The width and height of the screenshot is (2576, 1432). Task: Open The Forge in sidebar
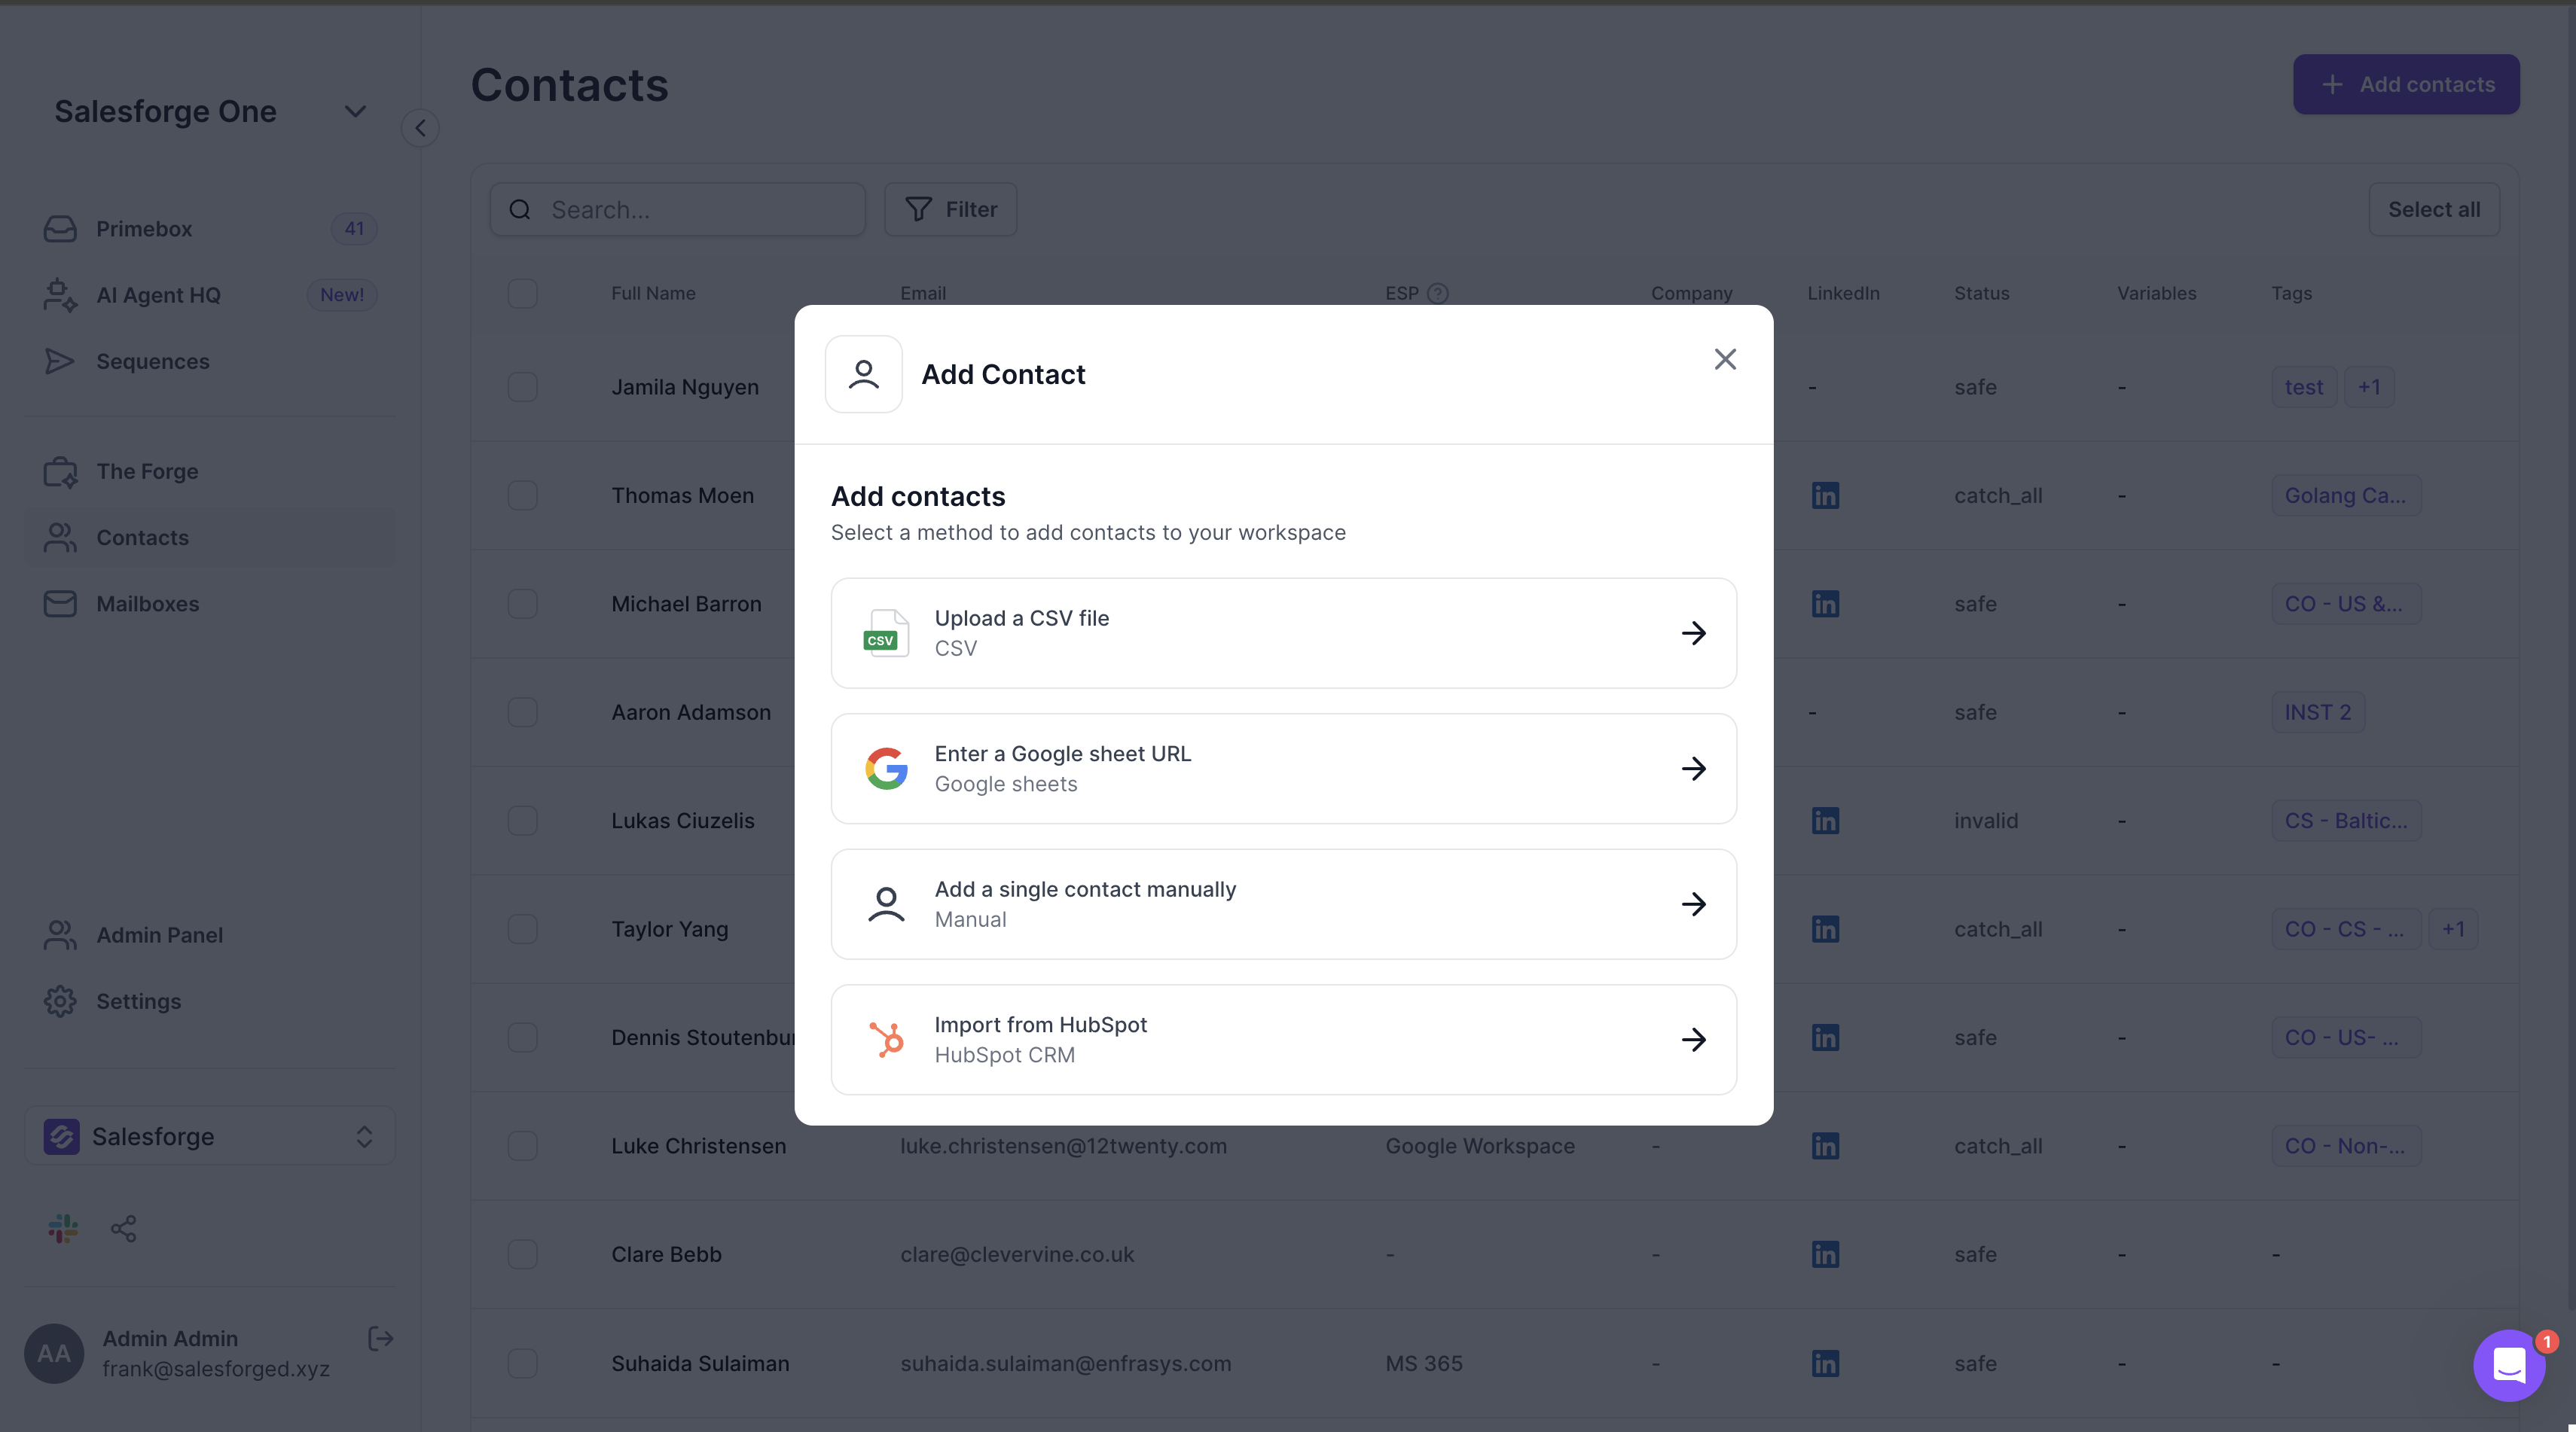pos(210,471)
